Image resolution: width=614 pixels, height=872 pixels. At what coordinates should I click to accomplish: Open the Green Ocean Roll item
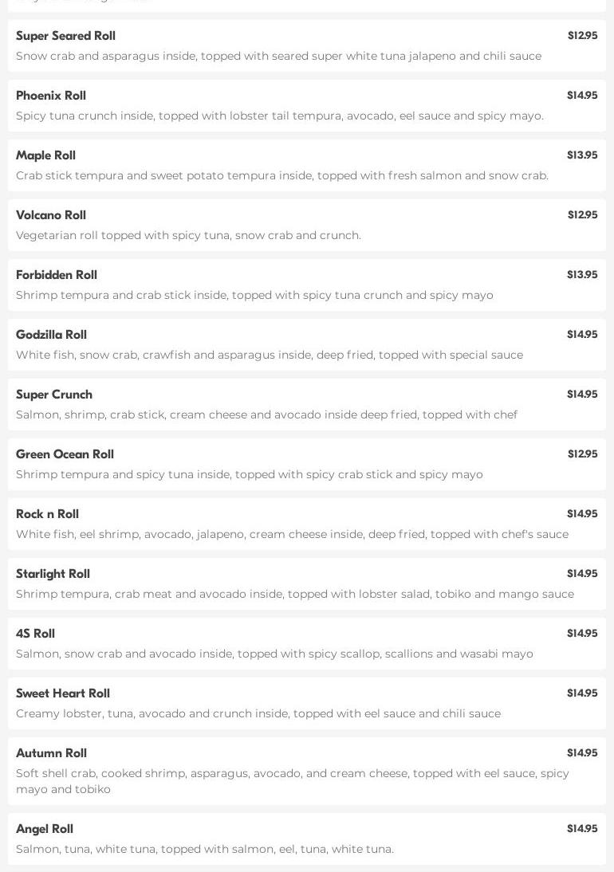click(x=65, y=454)
